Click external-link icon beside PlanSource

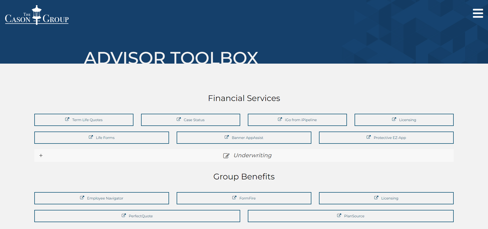(339, 216)
